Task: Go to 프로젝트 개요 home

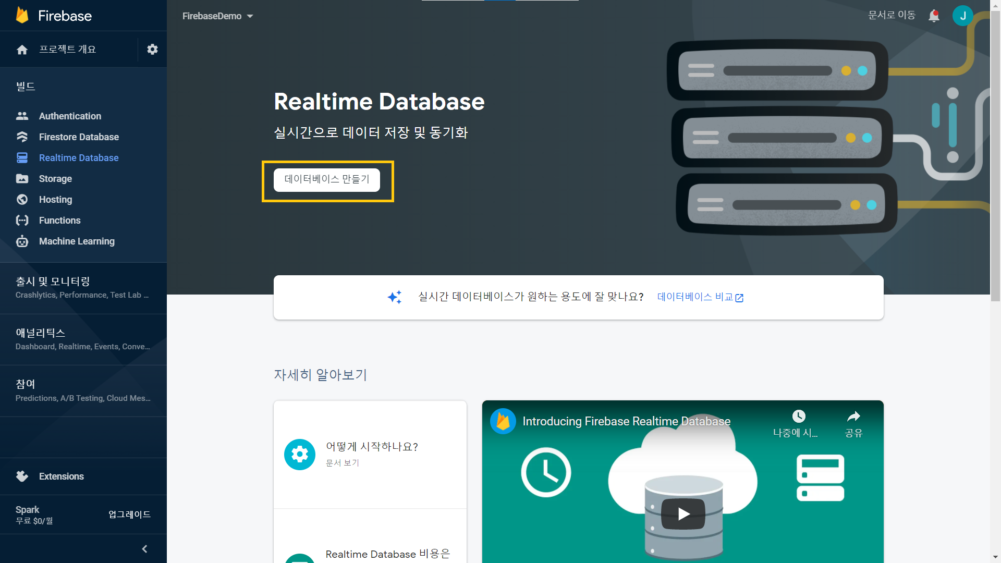Action: click(x=67, y=50)
